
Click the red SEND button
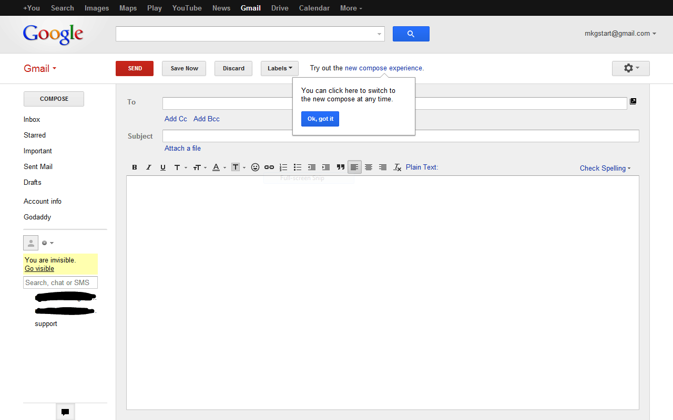coord(135,69)
